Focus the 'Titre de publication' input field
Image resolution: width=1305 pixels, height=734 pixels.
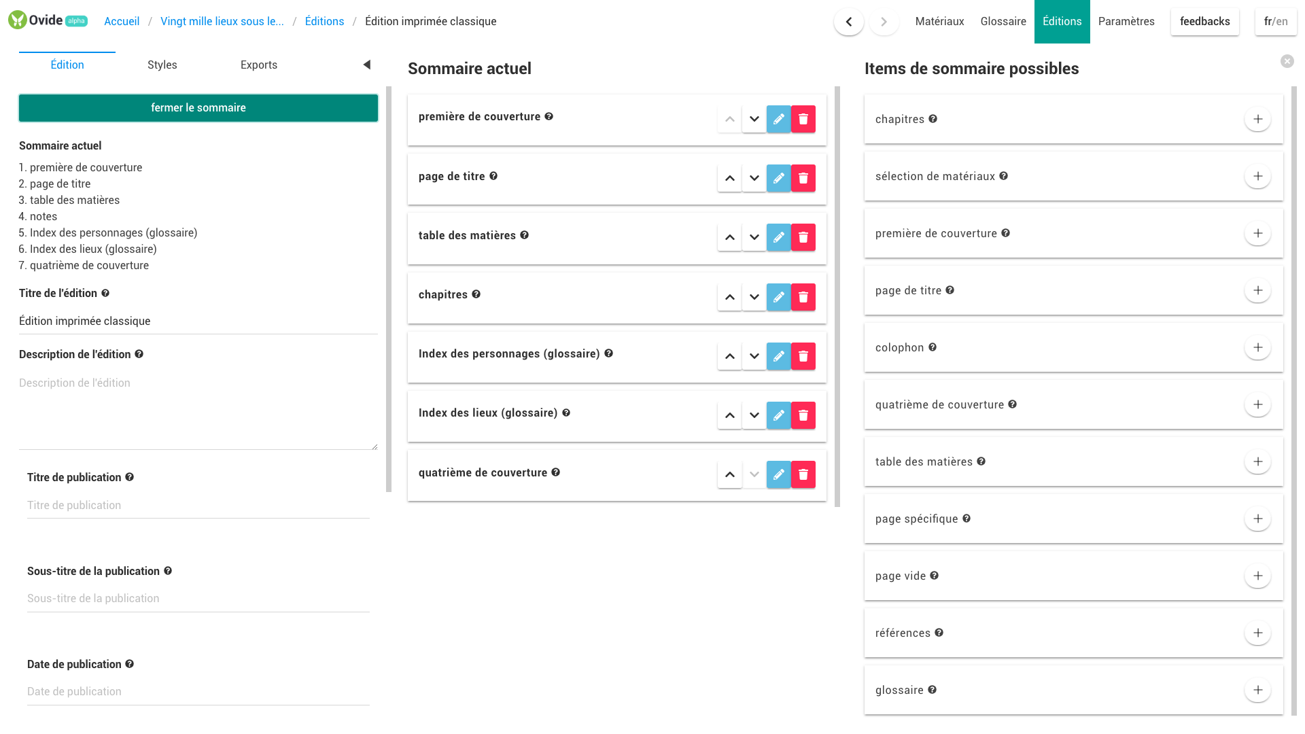[198, 506]
